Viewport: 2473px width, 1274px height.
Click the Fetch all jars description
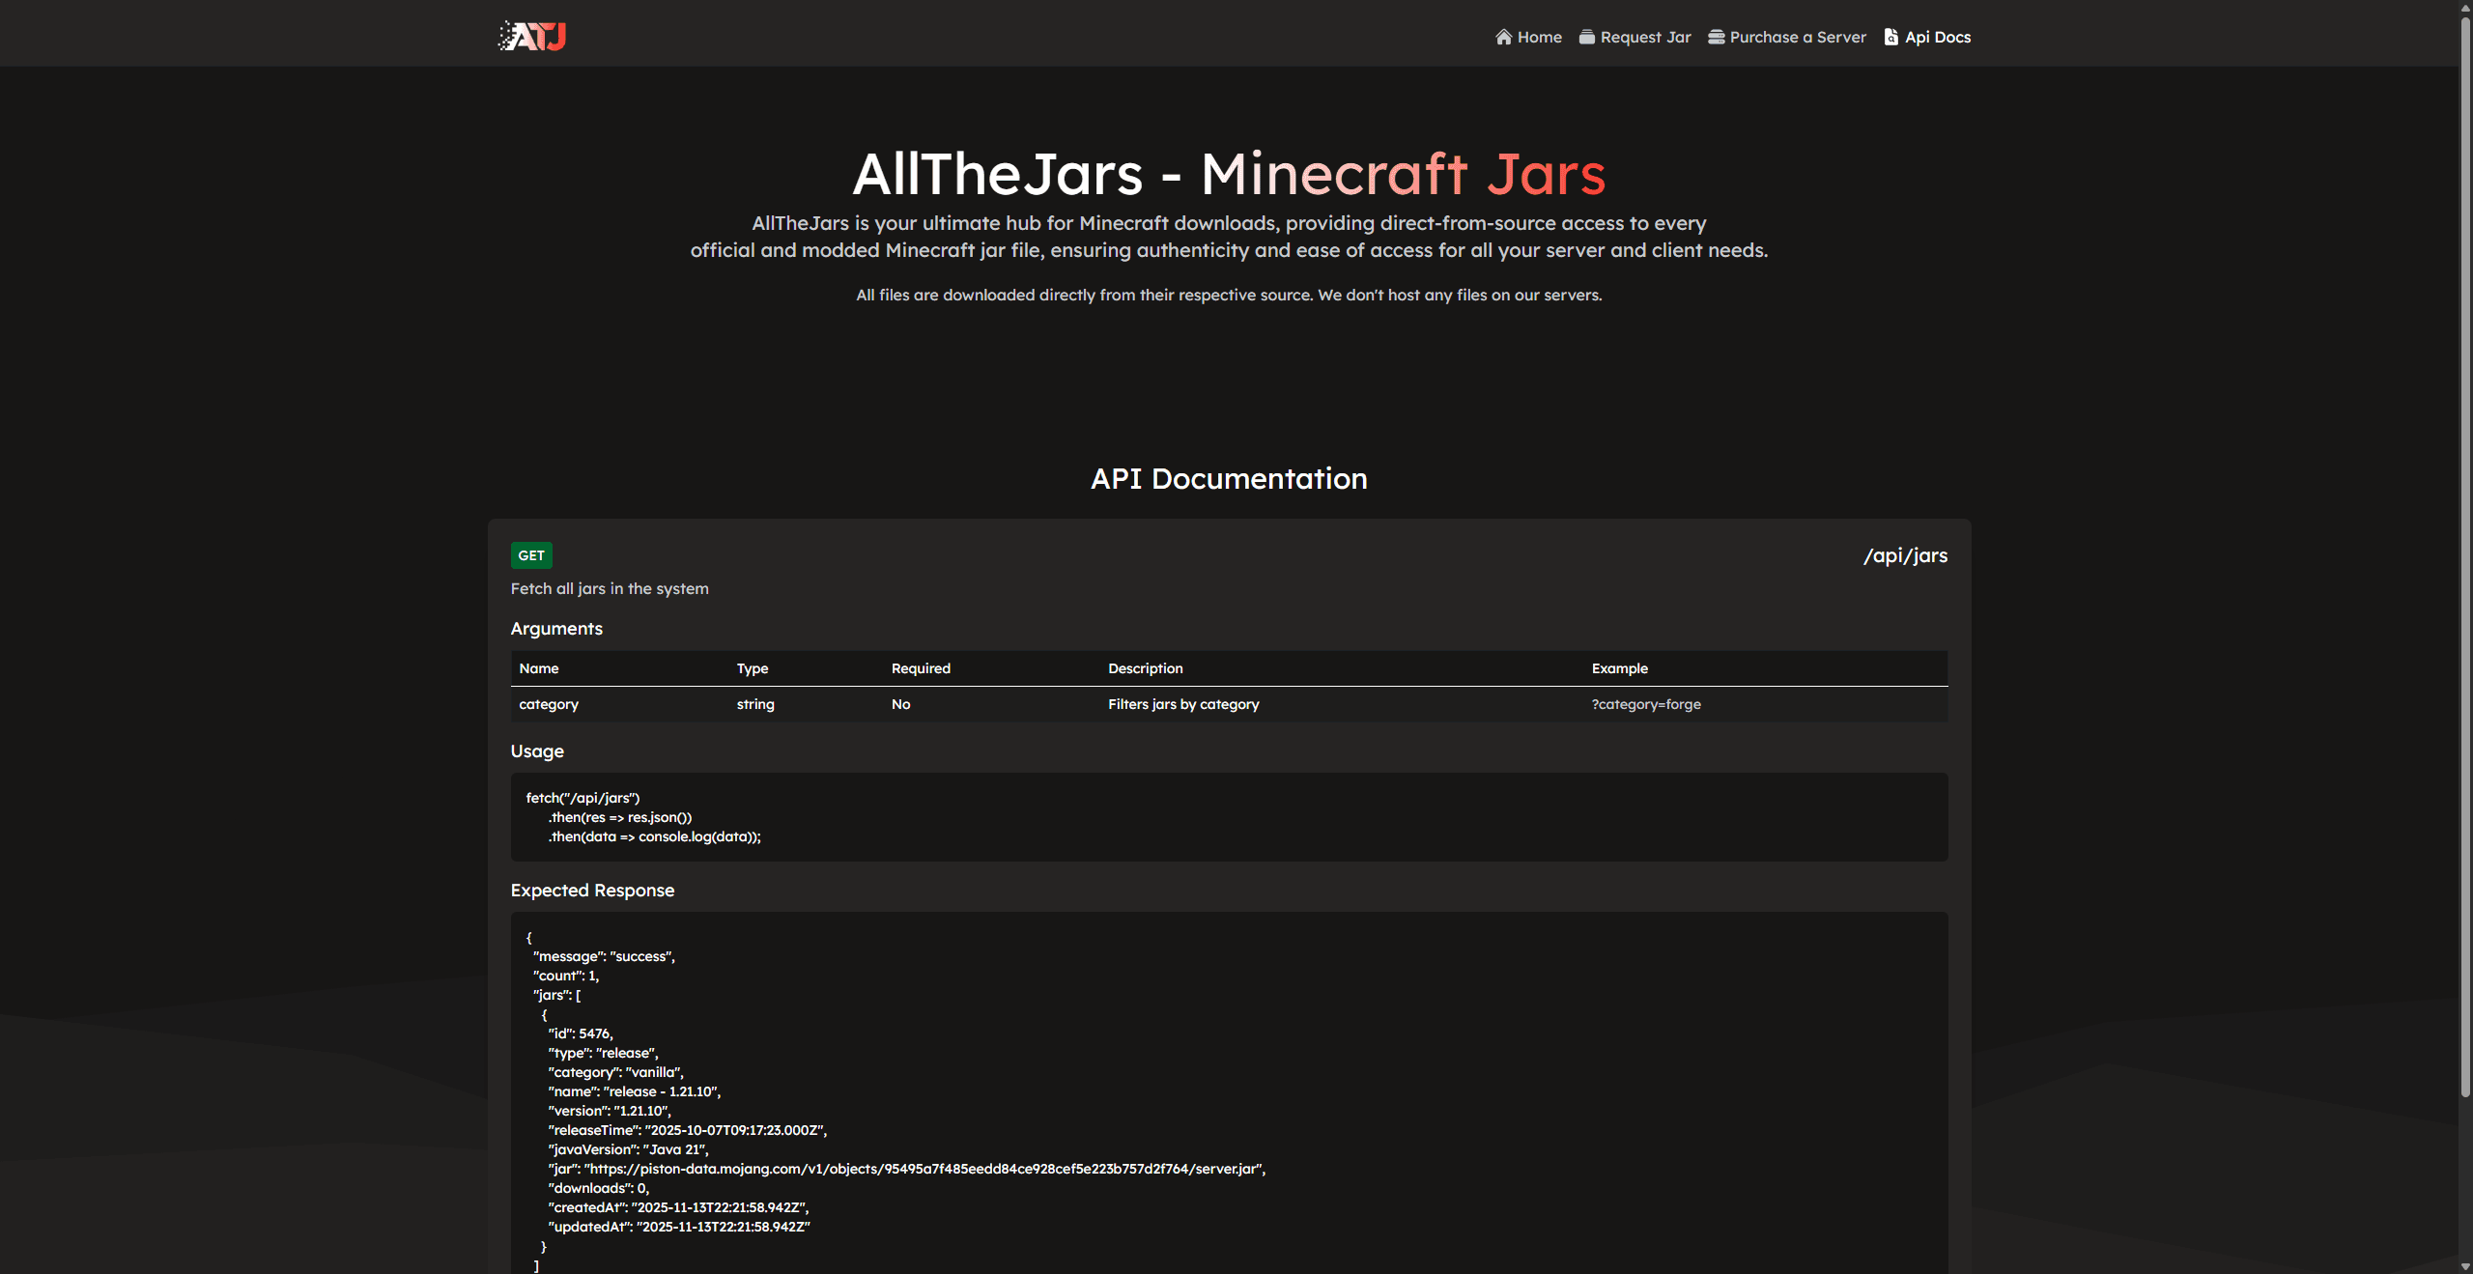[610, 589]
